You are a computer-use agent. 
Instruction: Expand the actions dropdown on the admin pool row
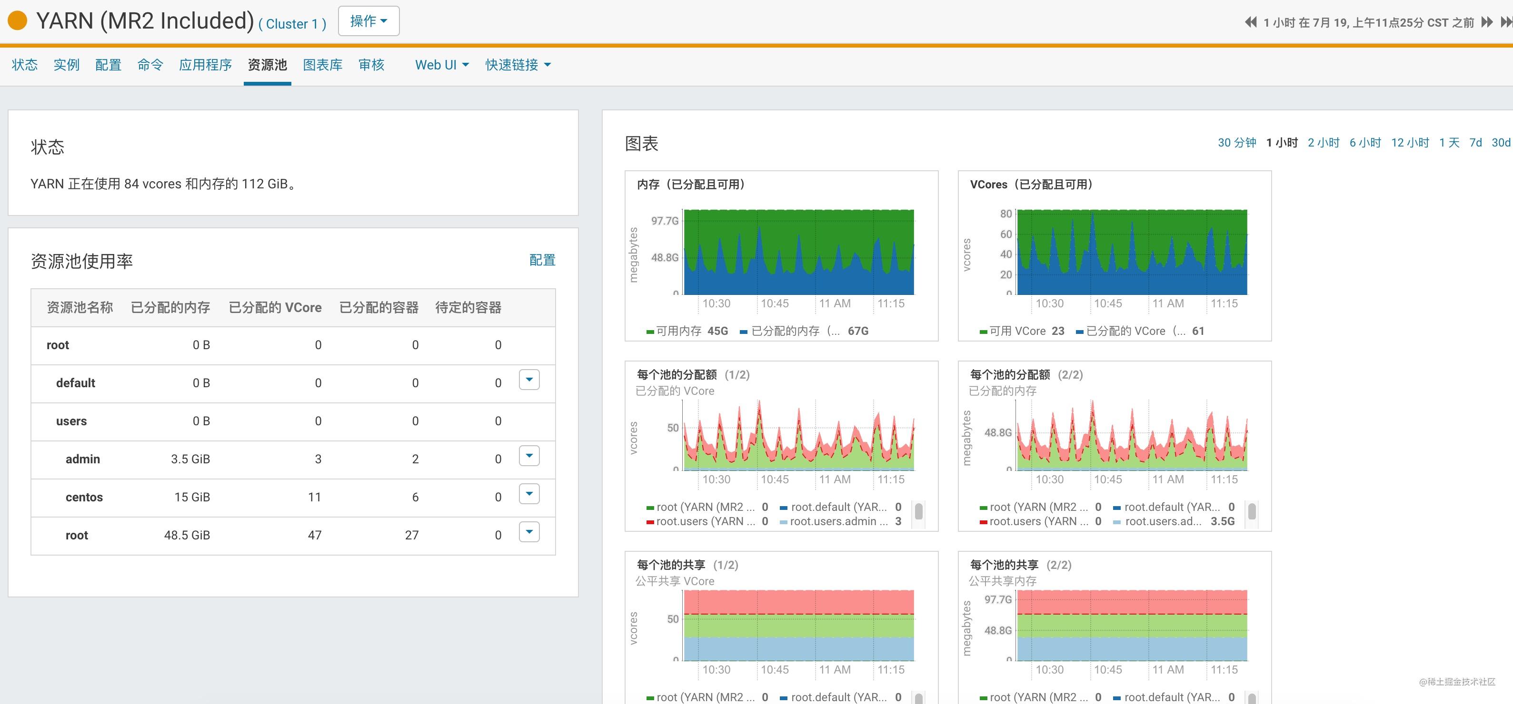pos(528,456)
